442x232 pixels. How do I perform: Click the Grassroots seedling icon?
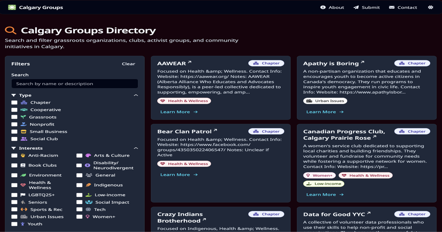tap(24, 117)
